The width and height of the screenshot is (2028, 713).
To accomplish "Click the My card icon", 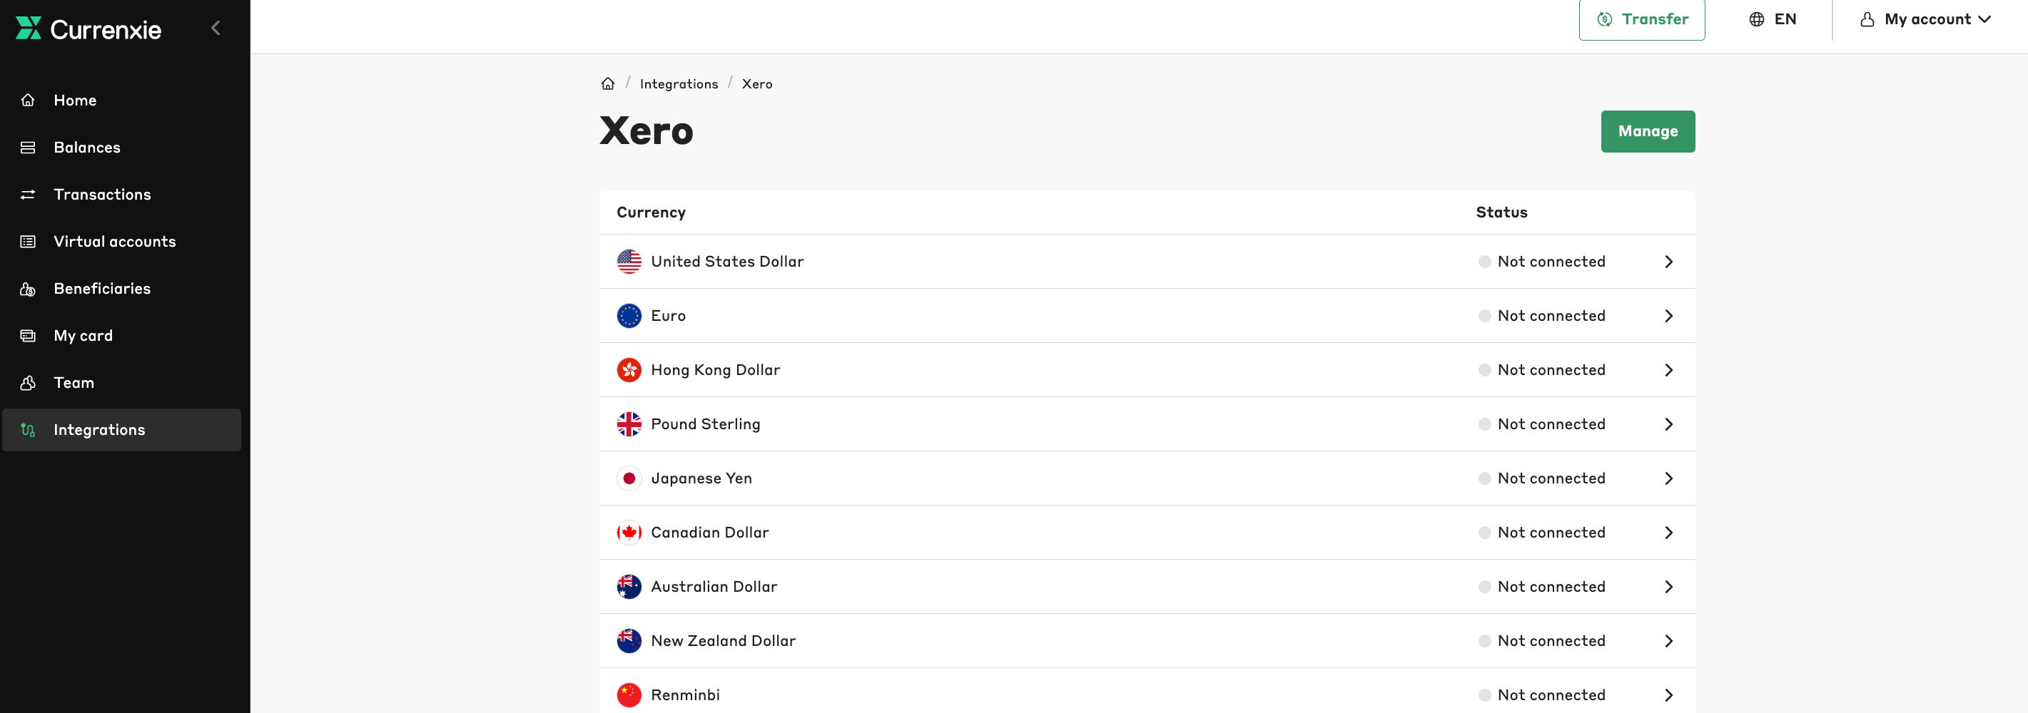I will coord(28,336).
